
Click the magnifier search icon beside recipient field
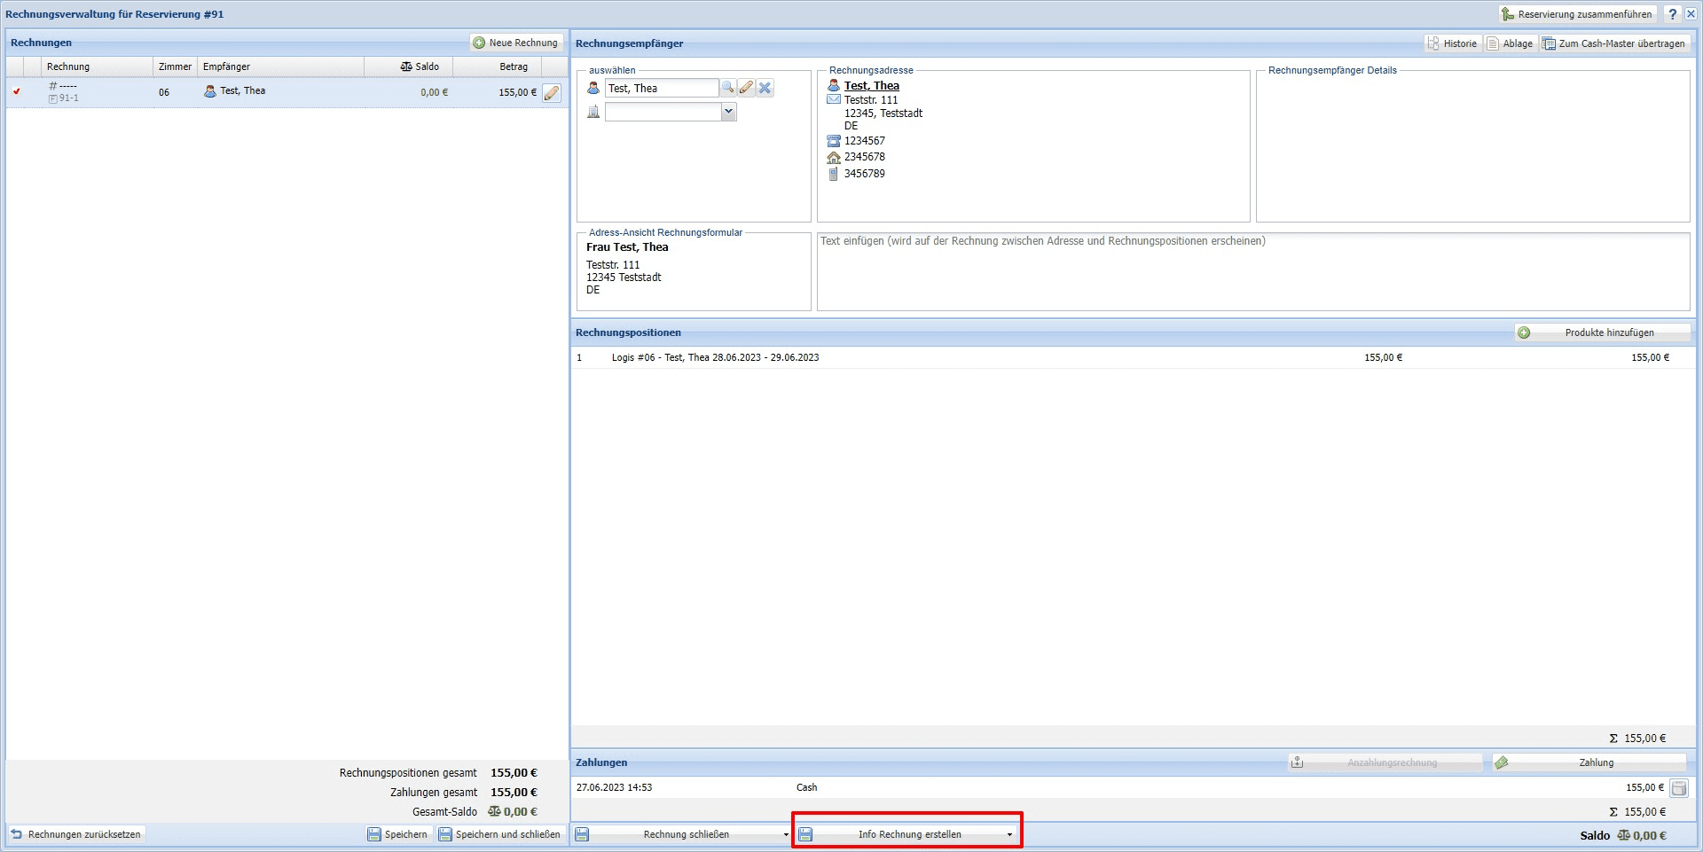tap(727, 88)
